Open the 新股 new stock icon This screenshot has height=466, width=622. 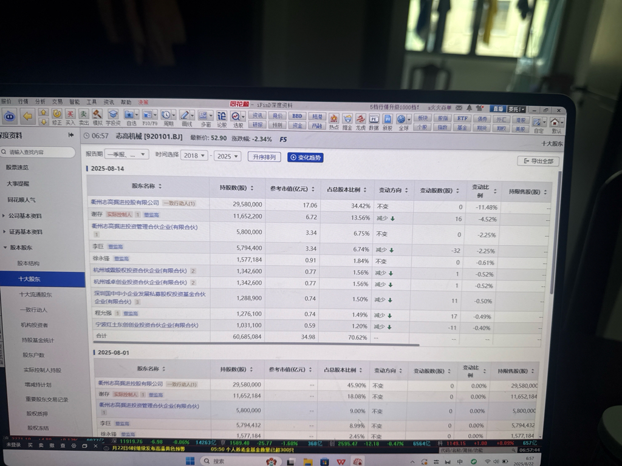[x=388, y=121]
